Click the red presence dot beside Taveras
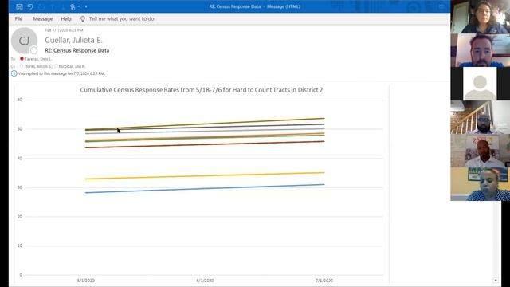The height and width of the screenshot is (287, 510). [x=22, y=59]
